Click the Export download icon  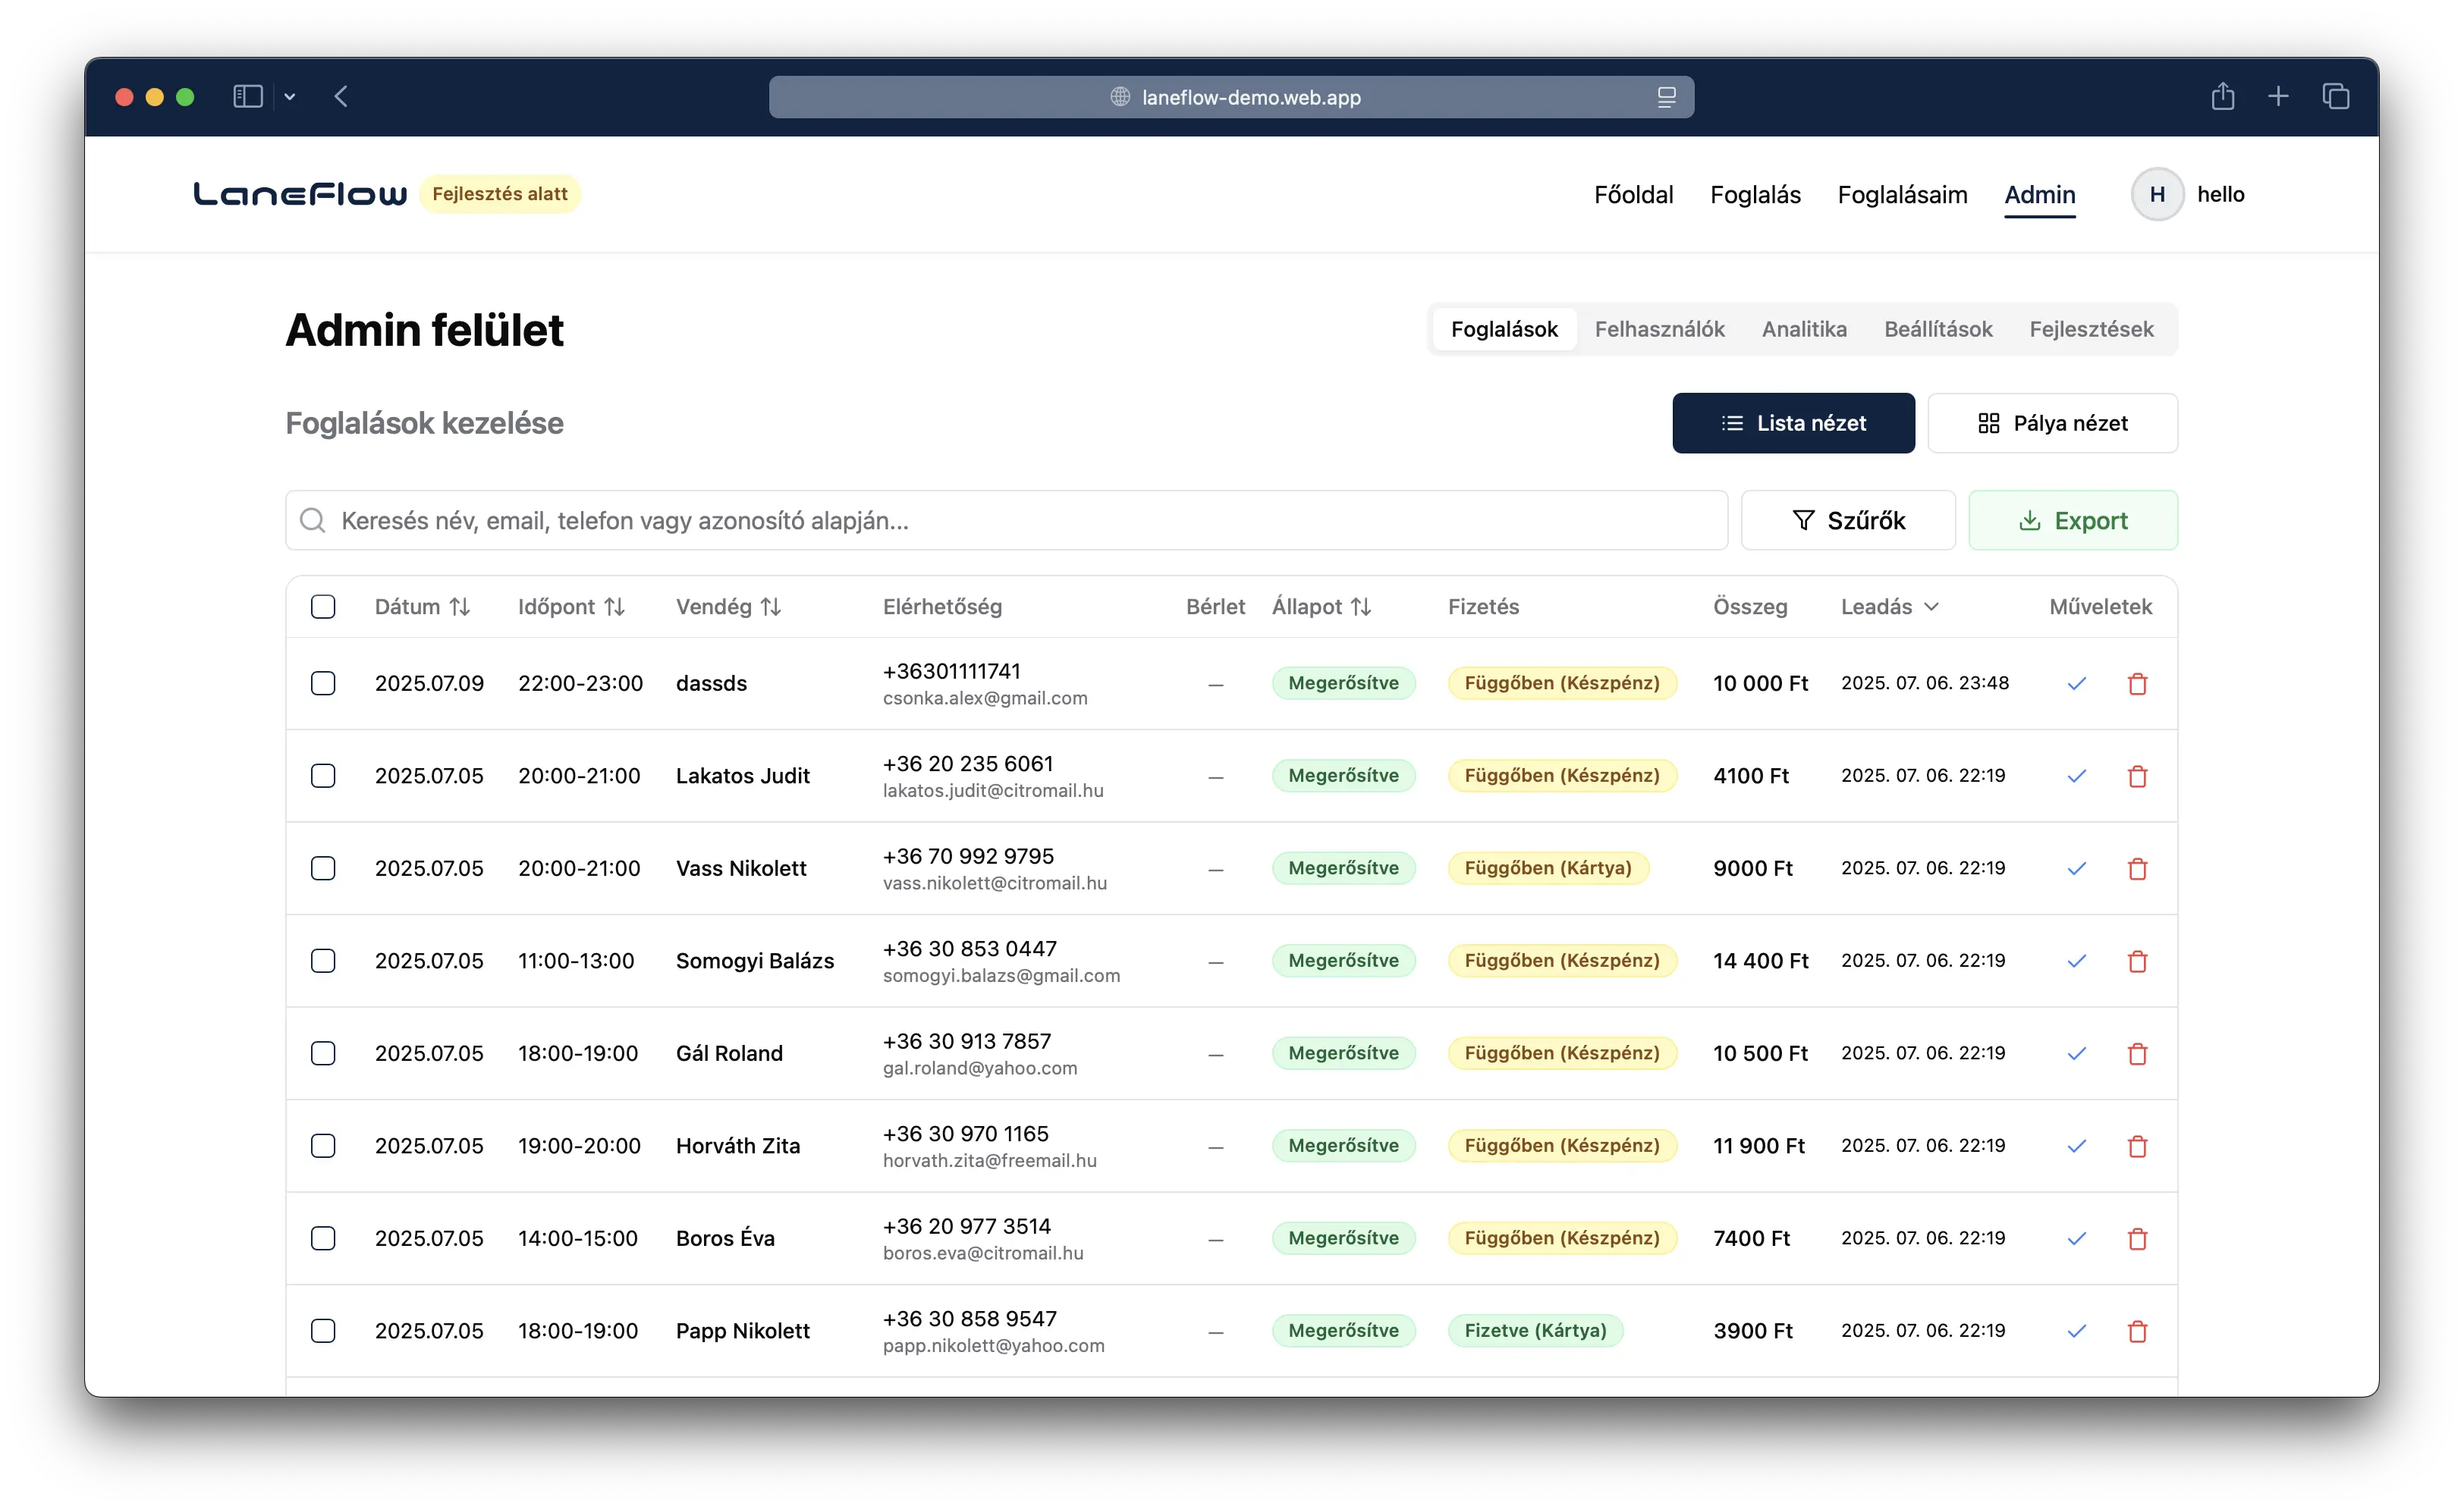tap(2030, 519)
